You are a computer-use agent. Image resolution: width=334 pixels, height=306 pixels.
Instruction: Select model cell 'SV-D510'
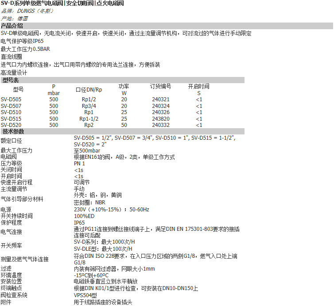[11, 112]
